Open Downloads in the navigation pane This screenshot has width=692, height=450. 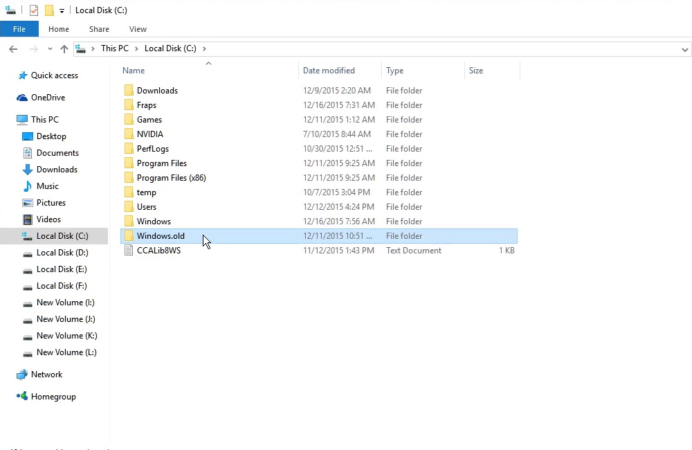click(57, 170)
